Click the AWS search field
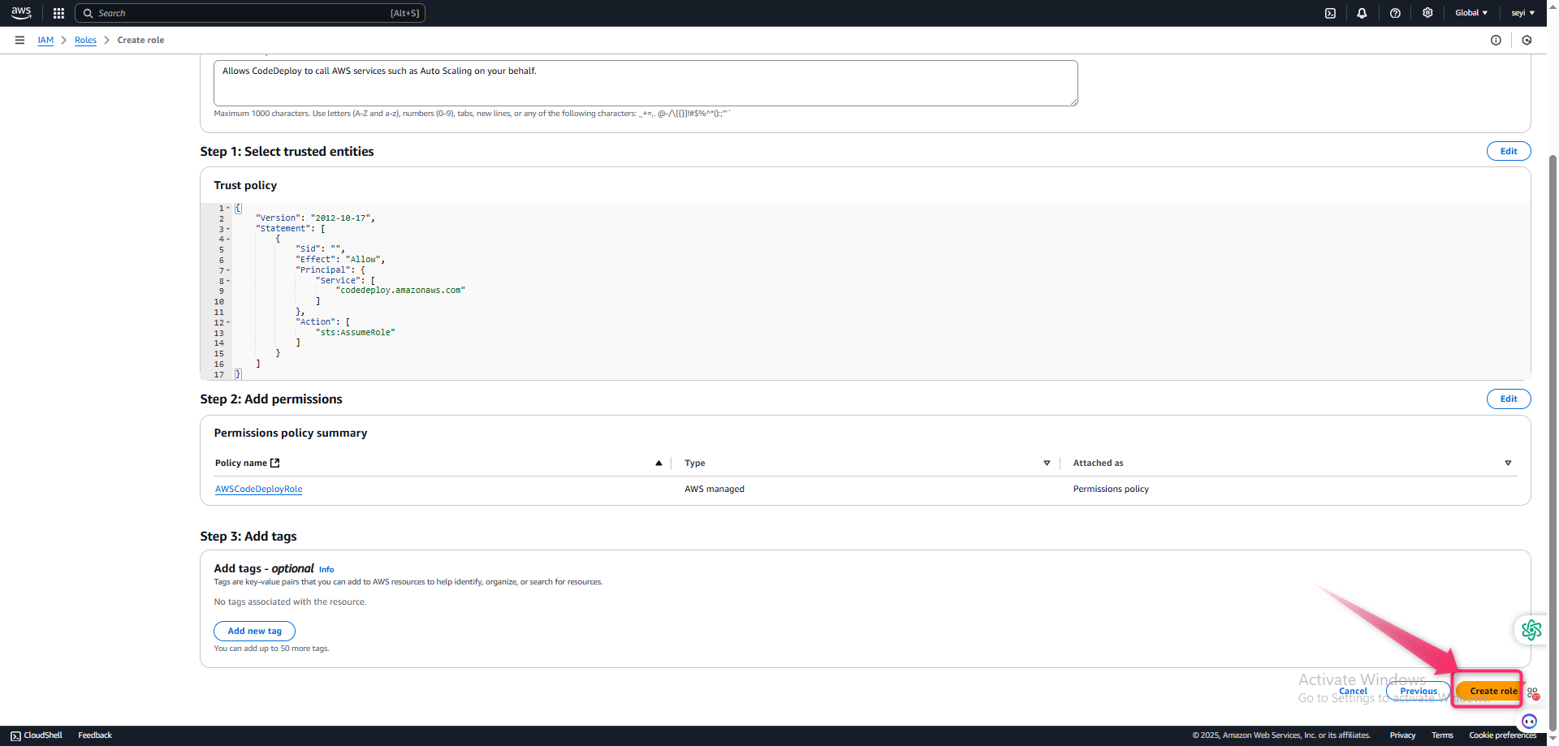Screen dimensions: 1559x746 250,13
